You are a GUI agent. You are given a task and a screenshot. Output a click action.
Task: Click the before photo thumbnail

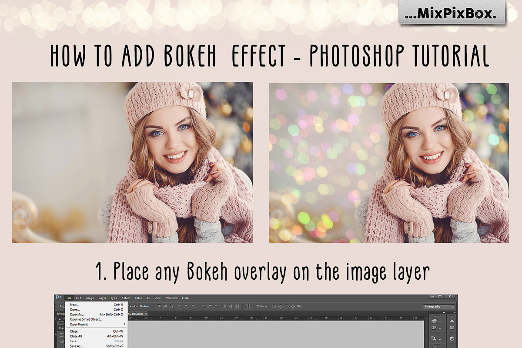[132, 162]
